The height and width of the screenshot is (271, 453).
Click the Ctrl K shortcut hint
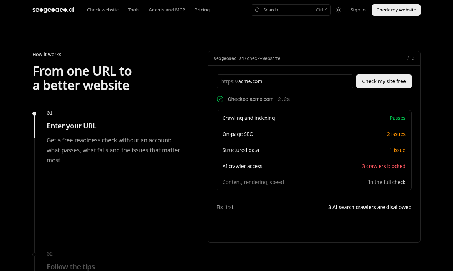[x=321, y=10]
